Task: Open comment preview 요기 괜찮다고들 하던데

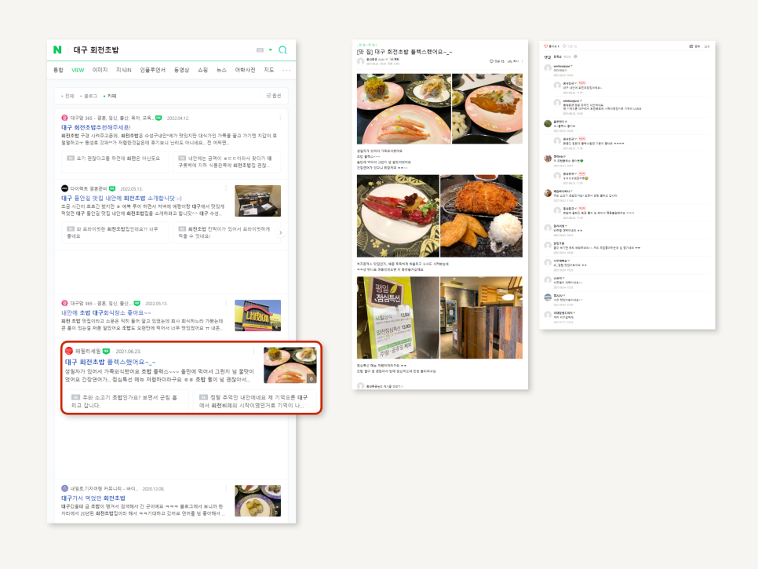Action: click(x=115, y=162)
